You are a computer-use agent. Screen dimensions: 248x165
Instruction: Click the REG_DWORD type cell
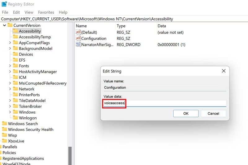[x=128, y=45]
